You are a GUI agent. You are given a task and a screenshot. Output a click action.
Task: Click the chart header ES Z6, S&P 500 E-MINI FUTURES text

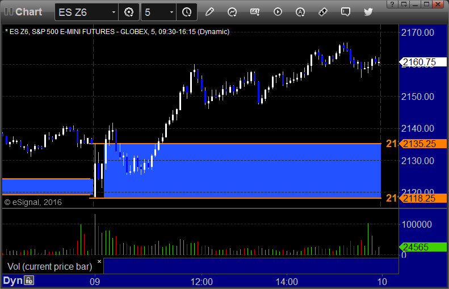[x=117, y=31]
